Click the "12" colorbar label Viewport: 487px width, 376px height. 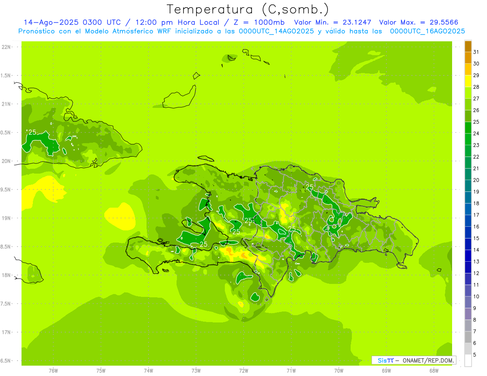tap(476, 273)
